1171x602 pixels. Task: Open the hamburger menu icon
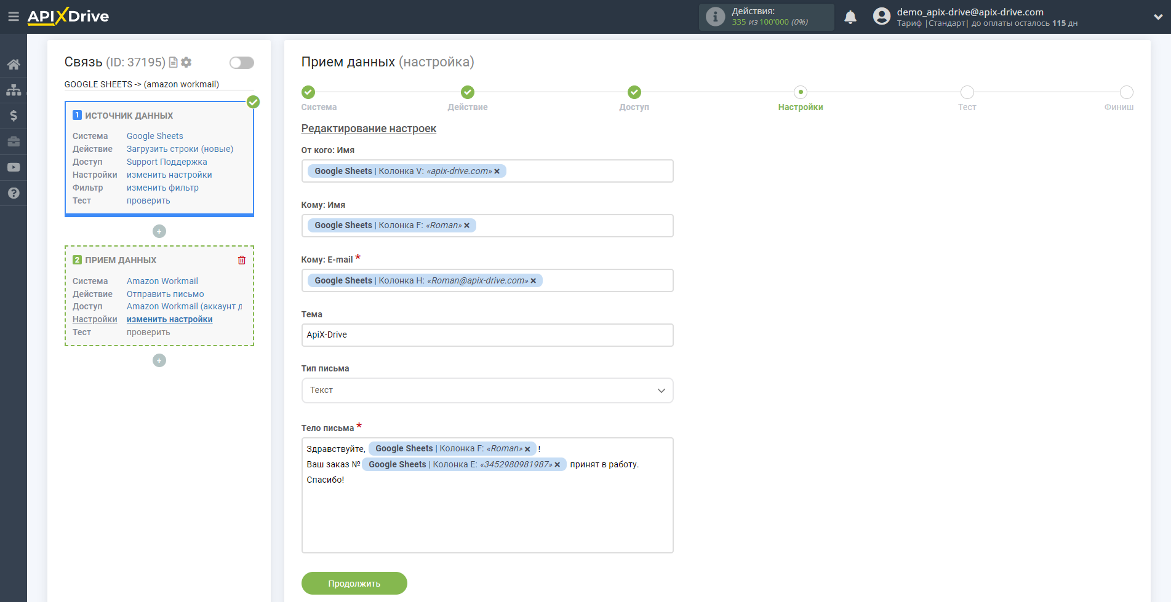13,17
